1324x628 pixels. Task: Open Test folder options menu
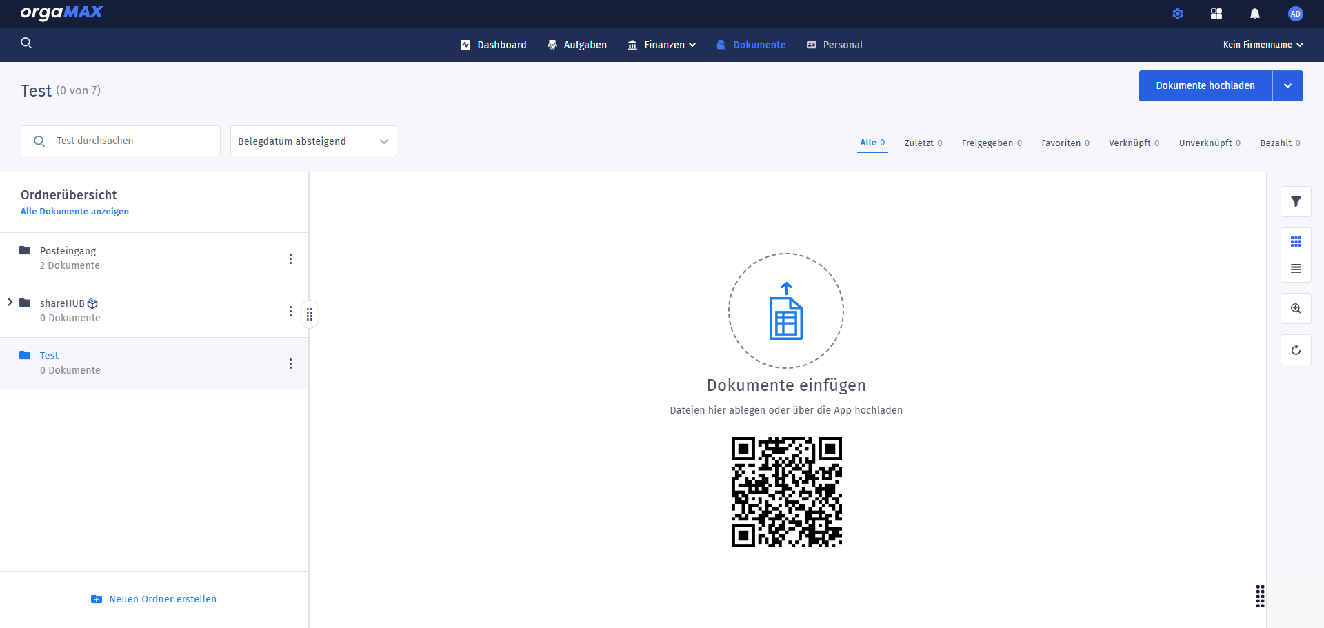point(290,363)
